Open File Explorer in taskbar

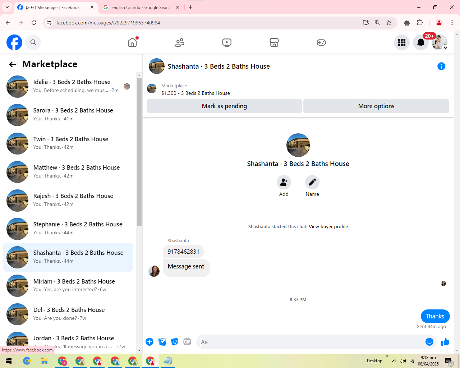[x=44, y=361]
